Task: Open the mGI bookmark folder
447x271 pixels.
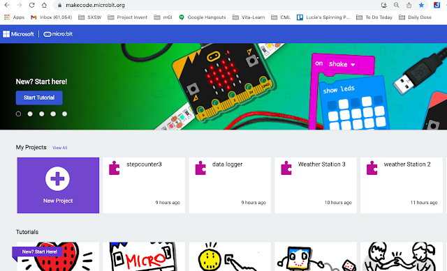Action: click(x=163, y=17)
